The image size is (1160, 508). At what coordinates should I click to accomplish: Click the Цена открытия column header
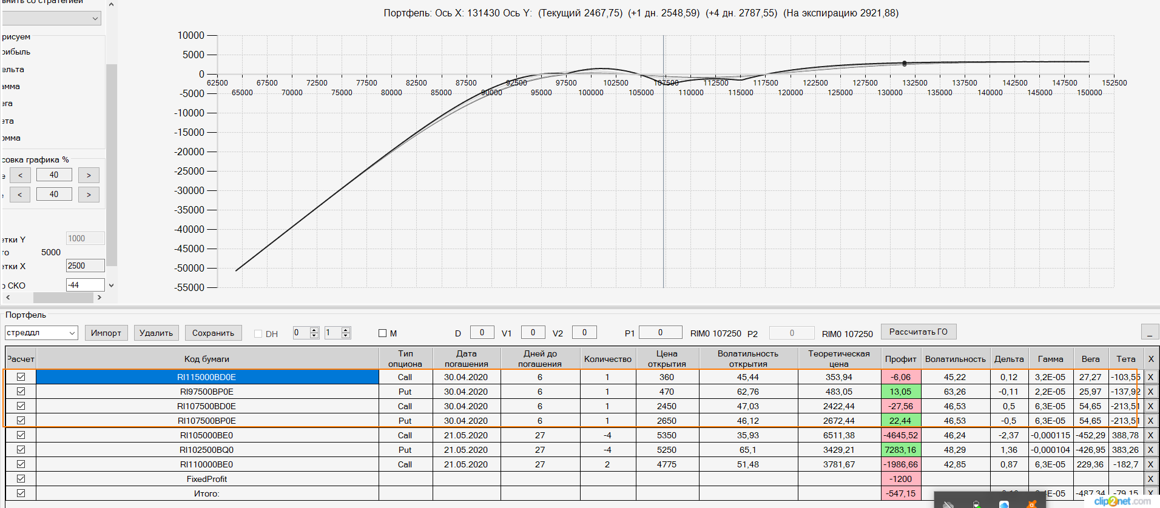[667, 359]
